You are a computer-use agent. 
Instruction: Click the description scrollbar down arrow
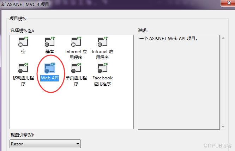223,127
